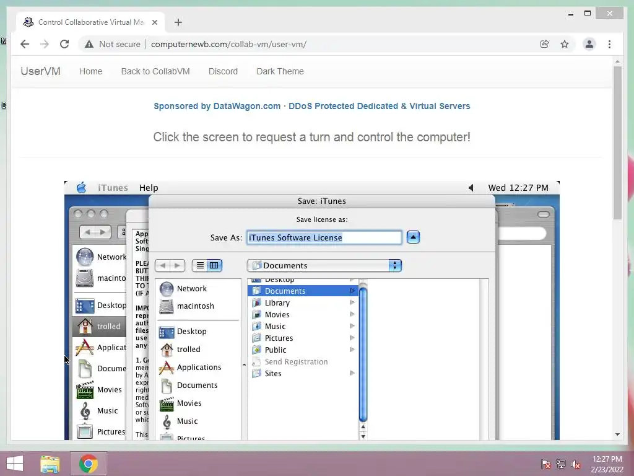The width and height of the screenshot is (634, 476).
Task: Expand Music folder arrow in column list
Action: (x=352, y=326)
